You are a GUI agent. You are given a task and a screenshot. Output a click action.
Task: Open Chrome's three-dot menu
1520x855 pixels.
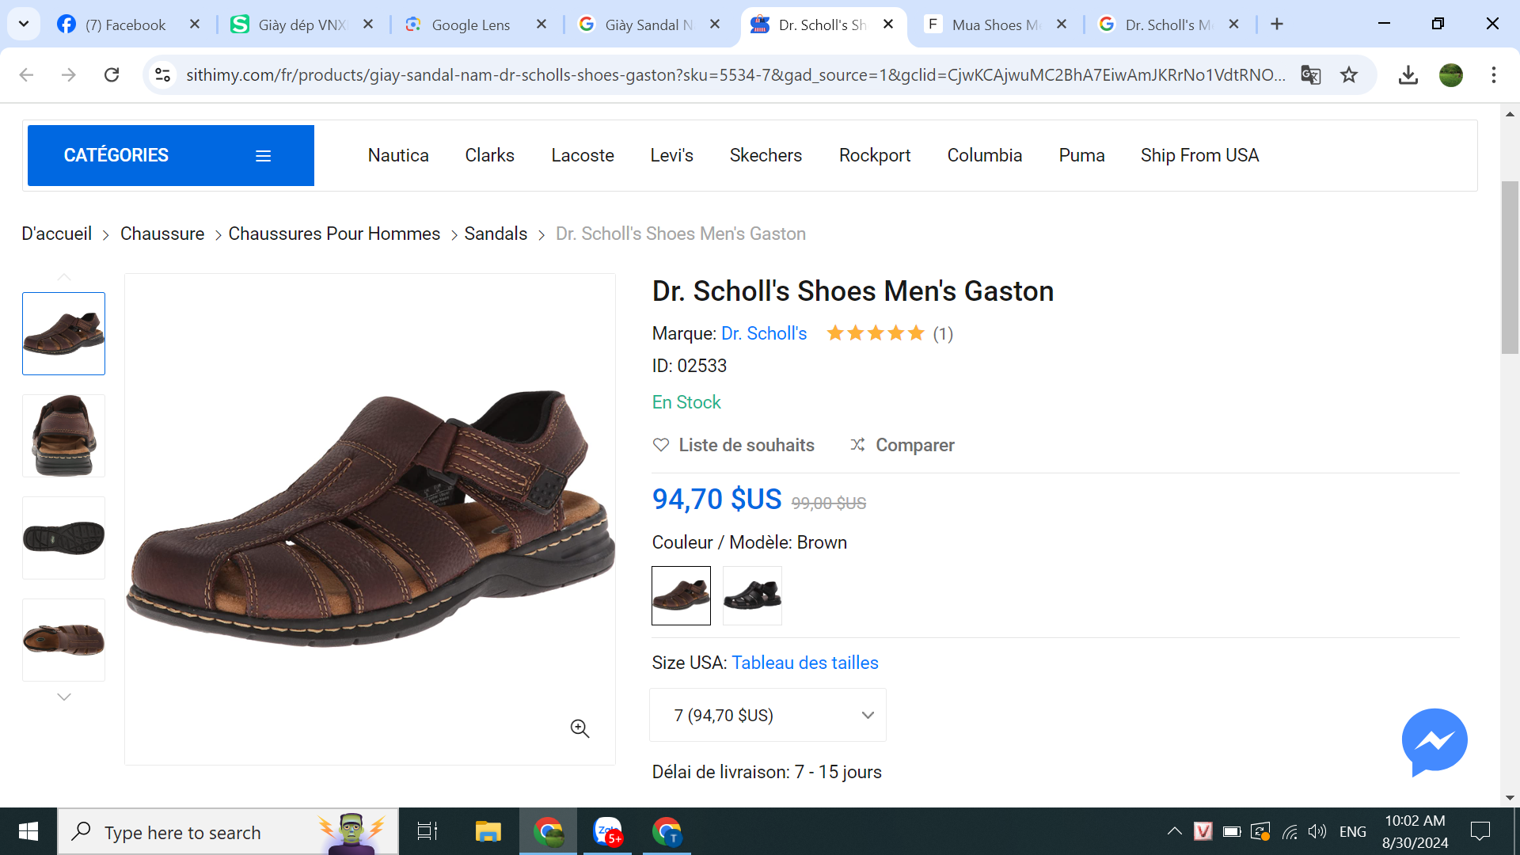tap(1493, 75)
